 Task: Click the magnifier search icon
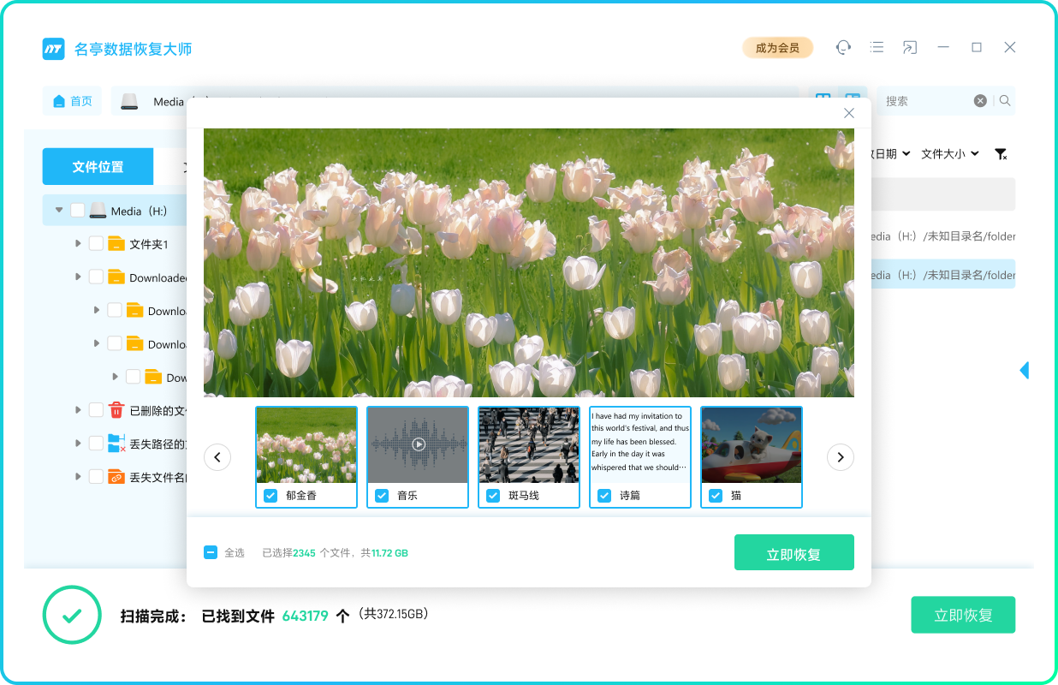click(1005, 101)
